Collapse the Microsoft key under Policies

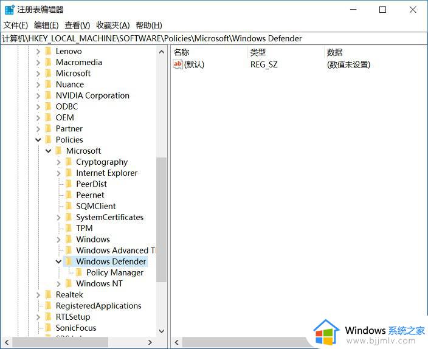(49, 151)
